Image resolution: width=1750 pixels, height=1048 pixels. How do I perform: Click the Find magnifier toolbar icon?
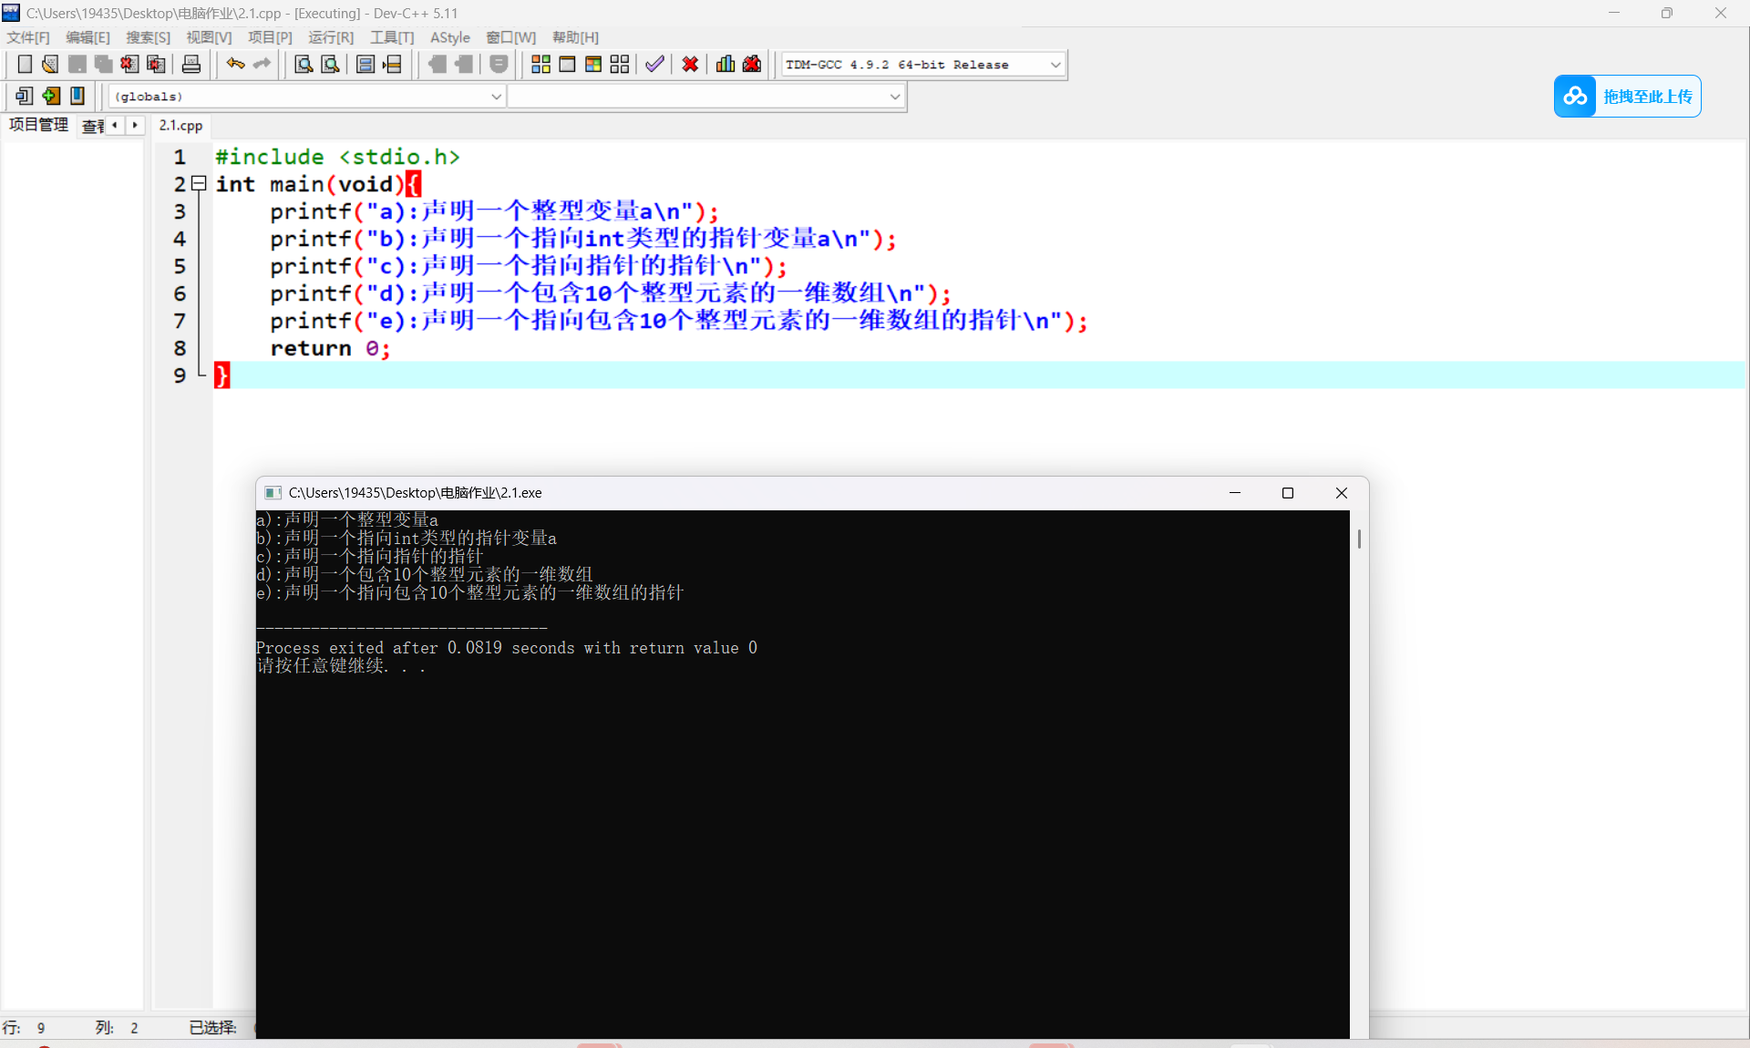[x=304, y=65]
